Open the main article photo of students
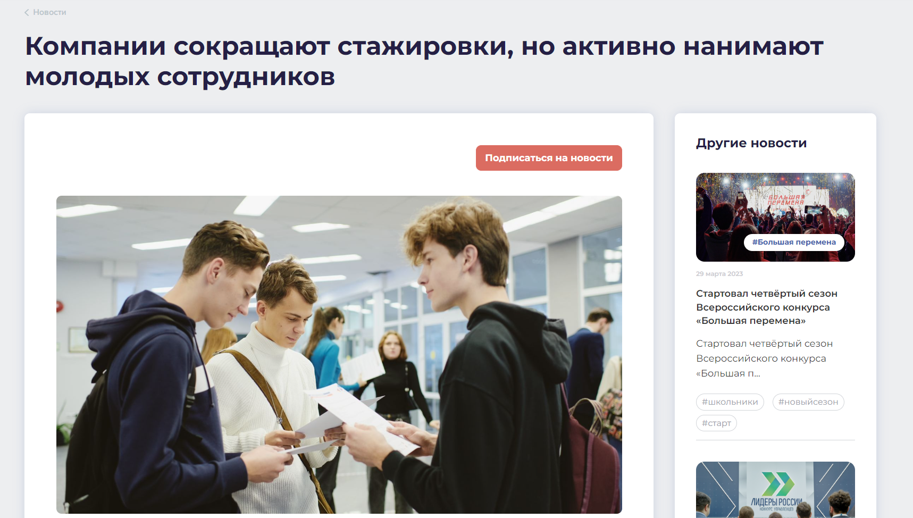913x518 pixels. (339, 354)
